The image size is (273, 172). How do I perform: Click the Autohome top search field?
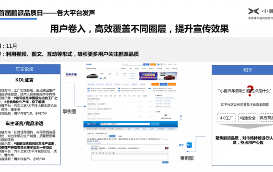[x=133, y=64]
